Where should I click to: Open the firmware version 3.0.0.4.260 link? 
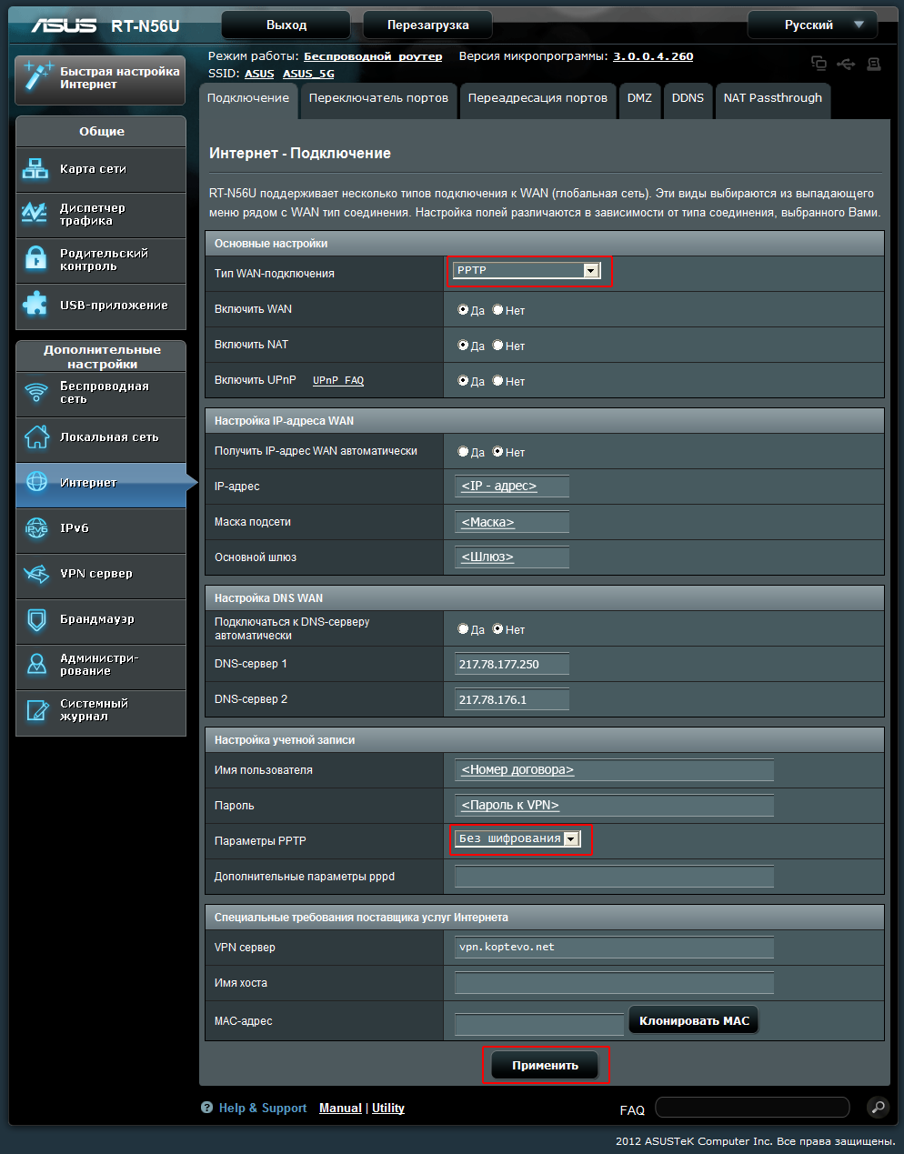(653, 56)
